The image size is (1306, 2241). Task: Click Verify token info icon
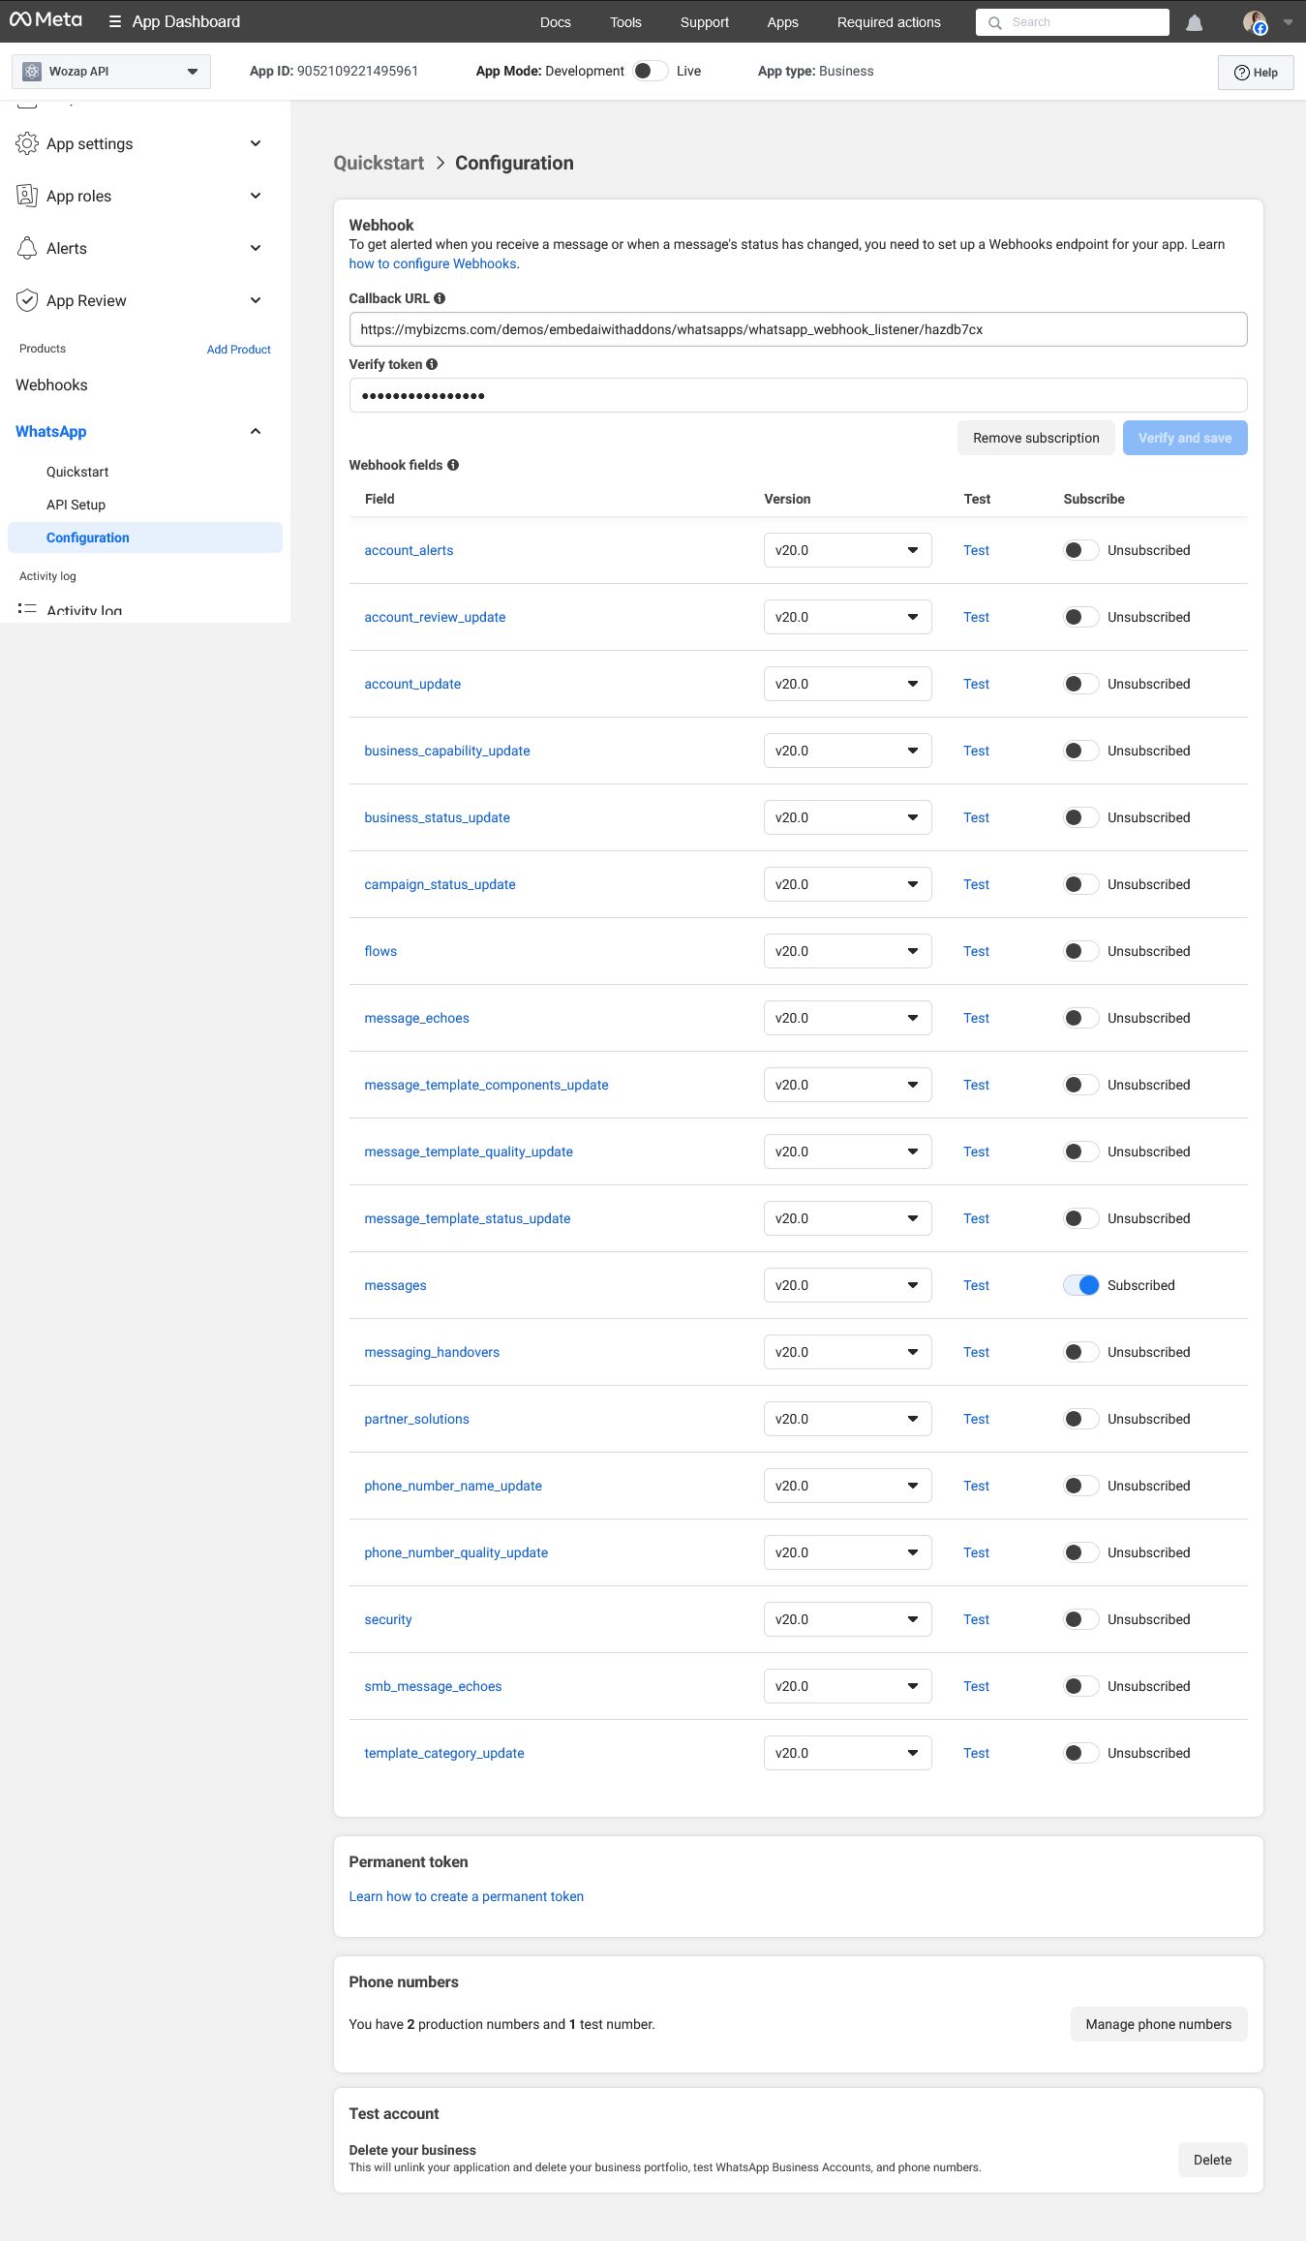(x=432, y=364)
